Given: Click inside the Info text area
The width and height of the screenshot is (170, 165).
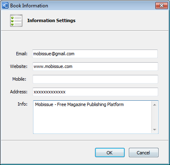Looking at the screenshot, I should [92, 117].
